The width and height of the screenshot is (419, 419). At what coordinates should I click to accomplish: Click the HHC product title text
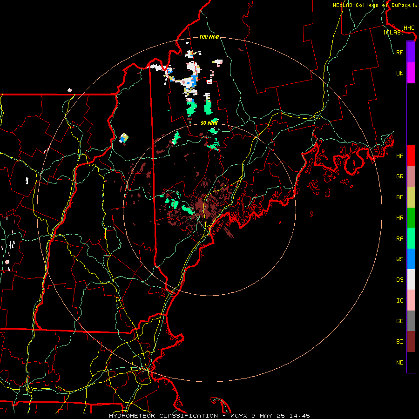[x=409, y=27]
